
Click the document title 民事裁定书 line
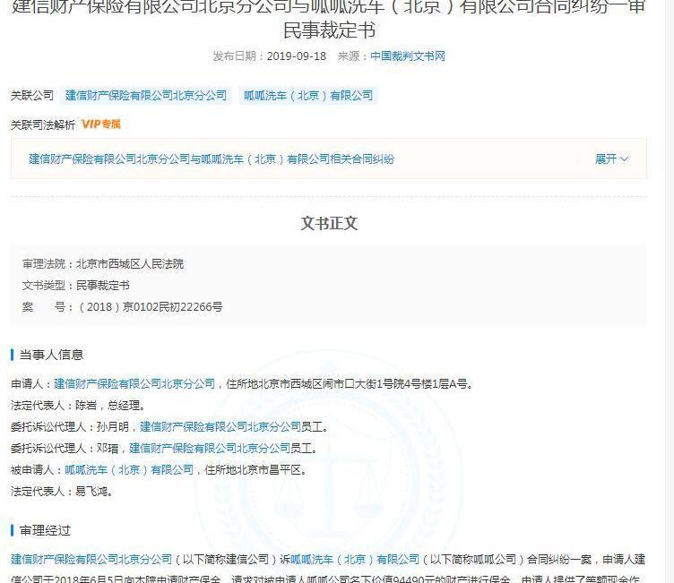(x=329, y=30)
